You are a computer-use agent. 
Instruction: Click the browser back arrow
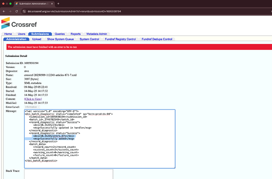pos(4,11)
